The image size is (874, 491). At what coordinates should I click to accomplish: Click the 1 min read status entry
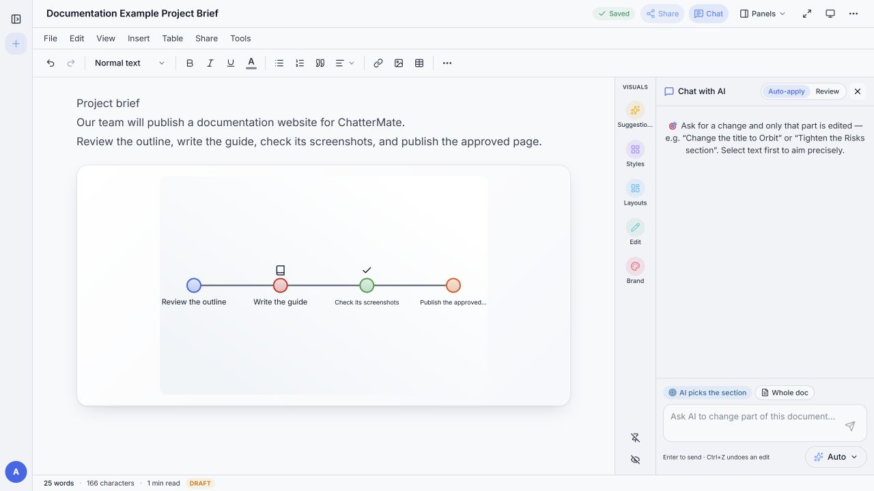[164, 483]
